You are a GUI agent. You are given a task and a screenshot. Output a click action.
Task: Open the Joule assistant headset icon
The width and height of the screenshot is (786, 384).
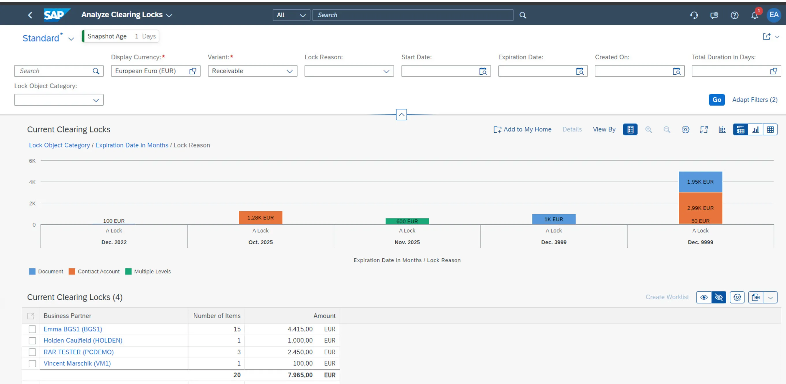pyautogui.click(x=694, y=15)
